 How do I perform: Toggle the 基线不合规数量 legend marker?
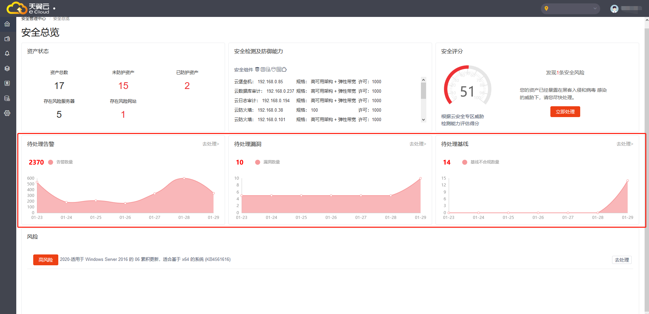[465, 162]
